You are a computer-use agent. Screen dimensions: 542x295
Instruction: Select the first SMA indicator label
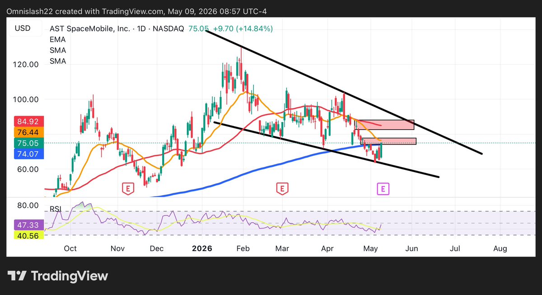[x=58, y=50]
